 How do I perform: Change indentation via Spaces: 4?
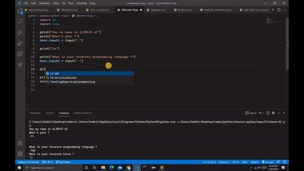pos(224,162)
